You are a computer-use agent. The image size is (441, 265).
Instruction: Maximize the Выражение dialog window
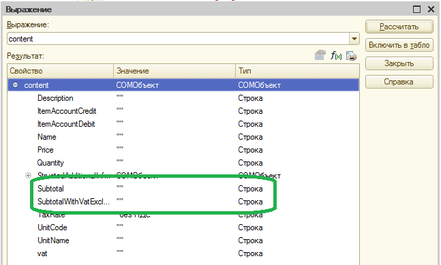point(417,10)
